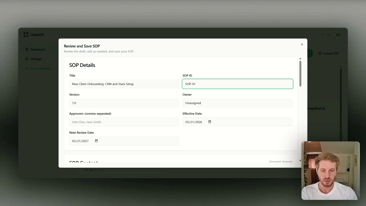Click the ChatSOP logo icon
The width and height of the screenshot is (366, 206).
(26, 35)
